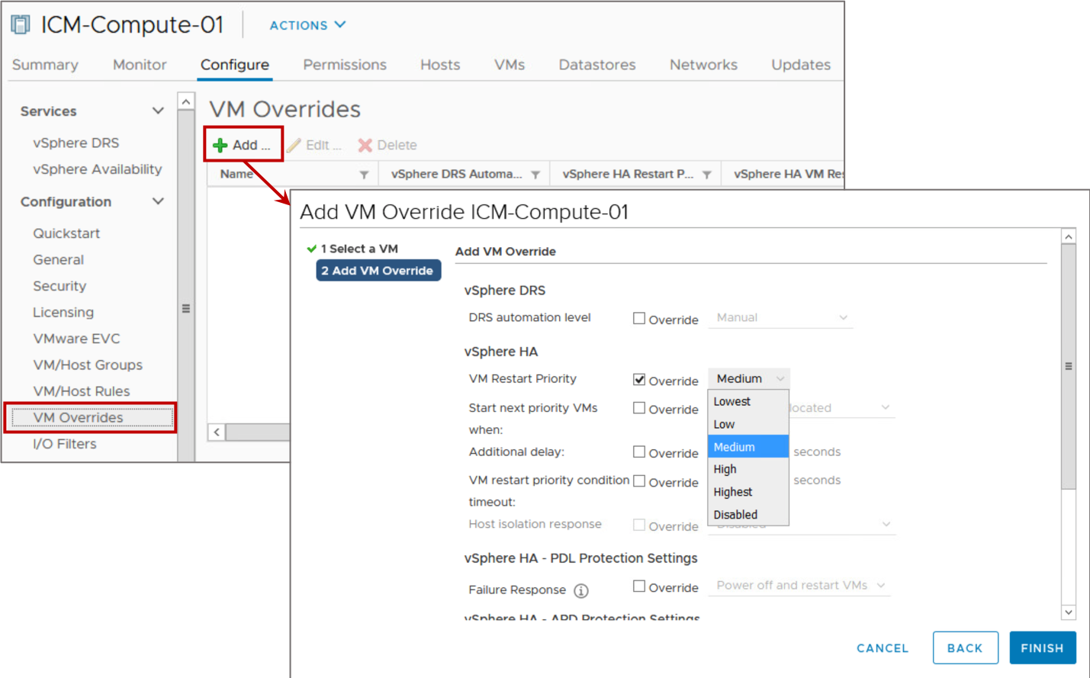Open the Hosts tab
The width and height of the screenshot is (1090, 678).
pos(440,65)
